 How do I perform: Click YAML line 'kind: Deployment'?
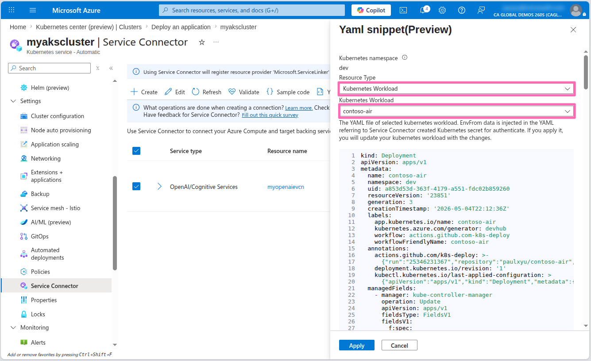(388, 156)
